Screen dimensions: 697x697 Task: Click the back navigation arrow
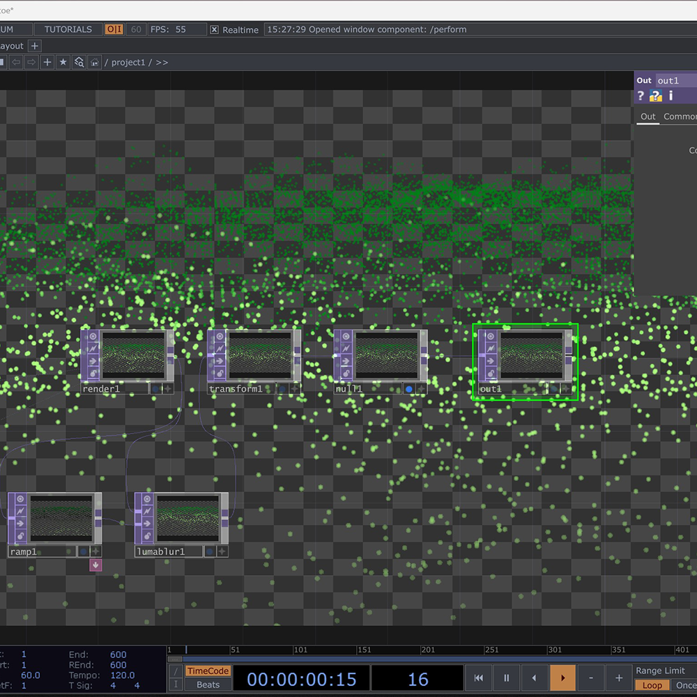(16, 62)
